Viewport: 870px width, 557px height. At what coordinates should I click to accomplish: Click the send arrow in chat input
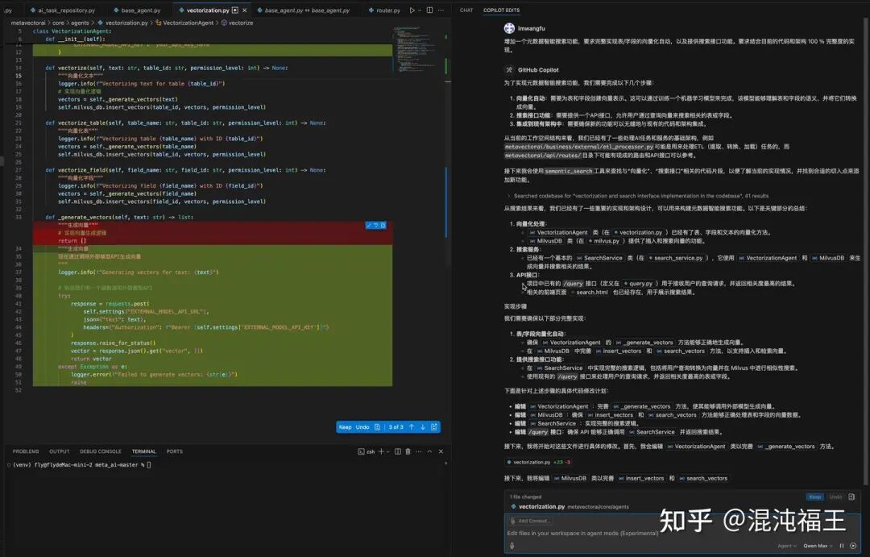[x=853, y=546]
